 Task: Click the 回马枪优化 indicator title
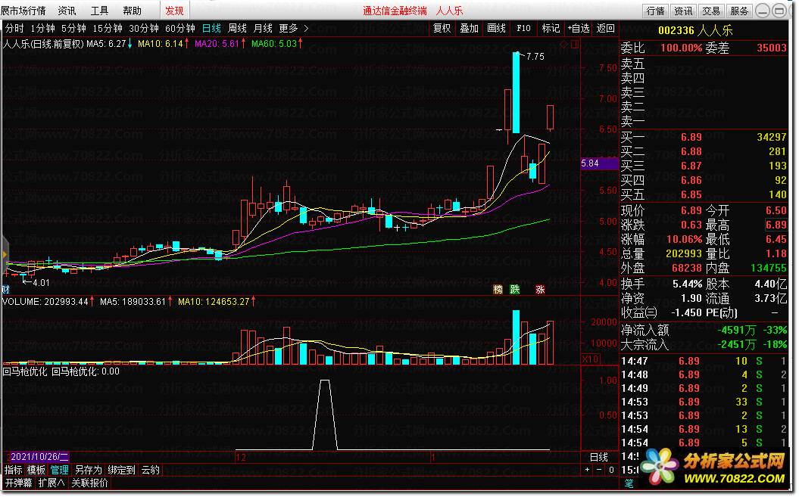pyautogui.click(x=25, y=371)
